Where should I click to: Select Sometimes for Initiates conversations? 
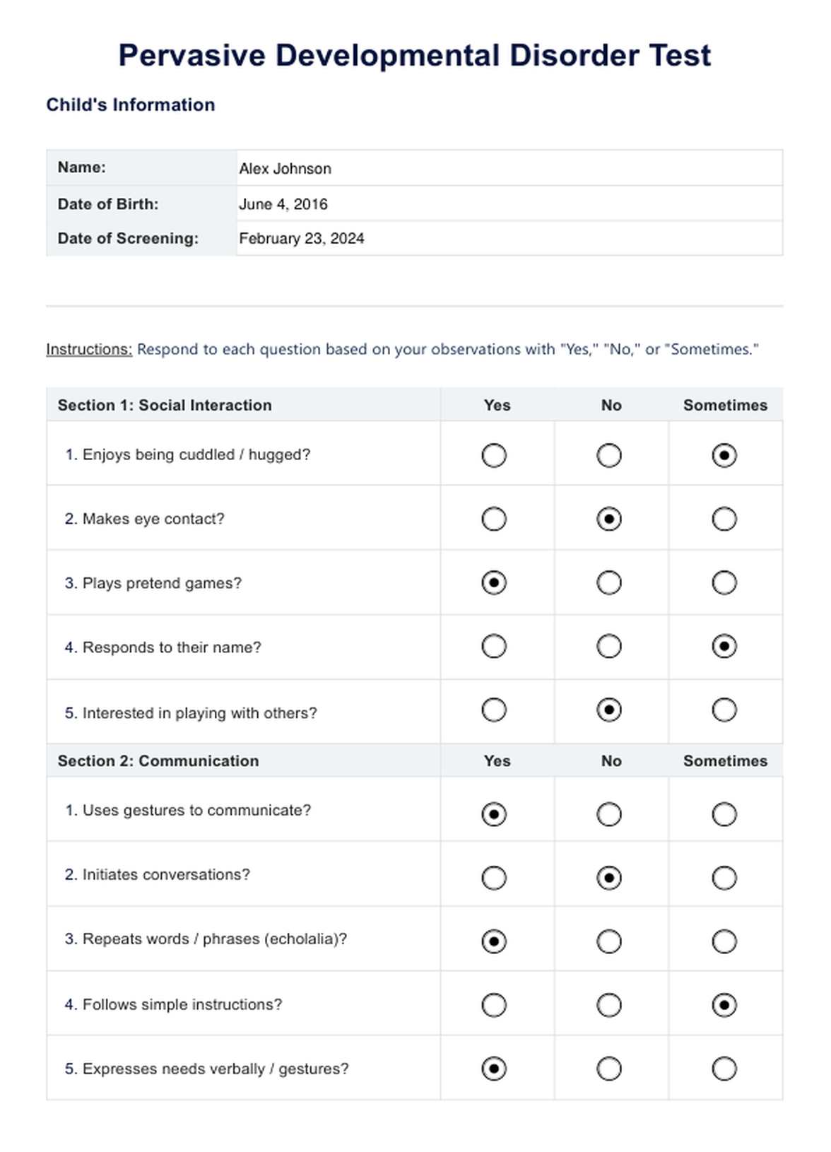click(x=724, y=878)
